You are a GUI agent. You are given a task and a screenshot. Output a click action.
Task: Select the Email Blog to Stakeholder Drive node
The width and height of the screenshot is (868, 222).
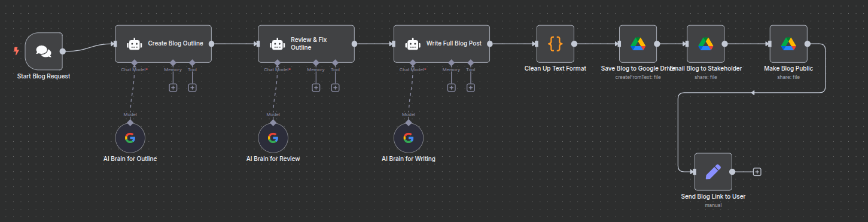[x=706, y=44]
